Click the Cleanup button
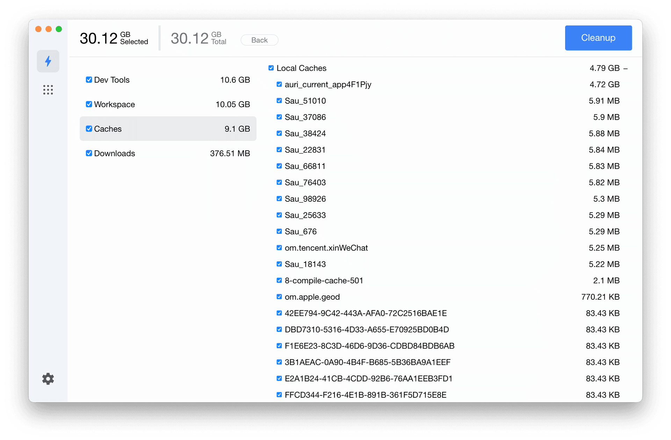Viewport: 671px width, 440px height. 598,38
